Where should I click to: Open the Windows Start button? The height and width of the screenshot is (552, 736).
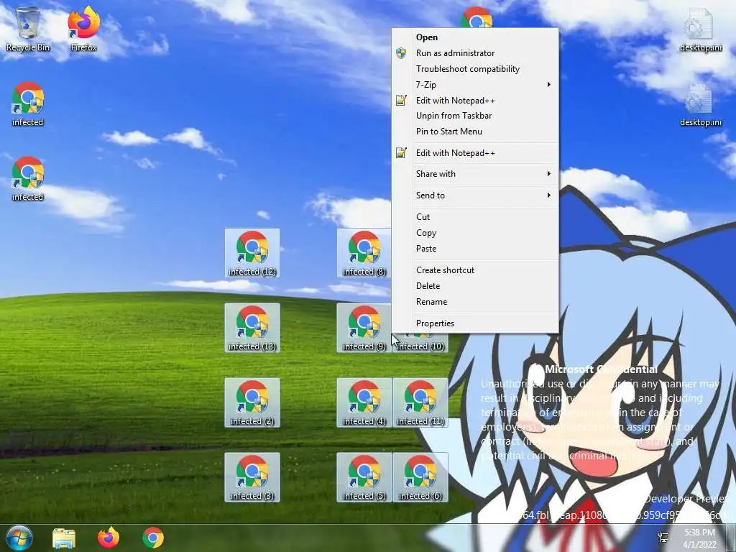click(x=19, y=538)
